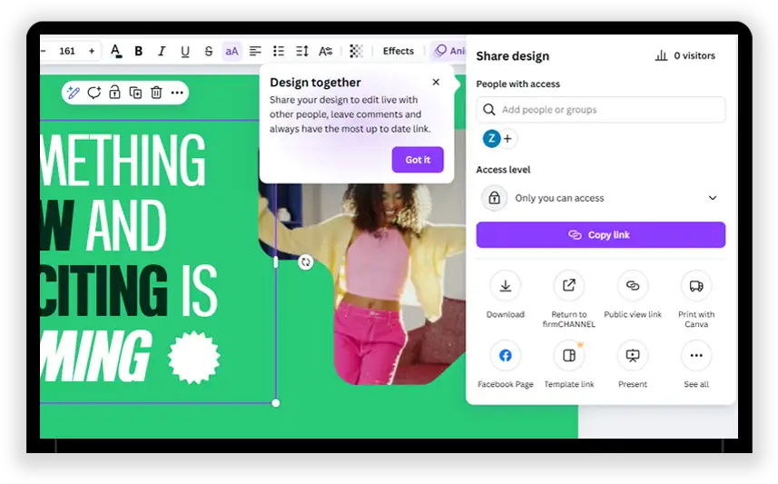This screenshot has width=778, height=484.
Task: Open the text color picker
Action: click(x=115, y=51)
